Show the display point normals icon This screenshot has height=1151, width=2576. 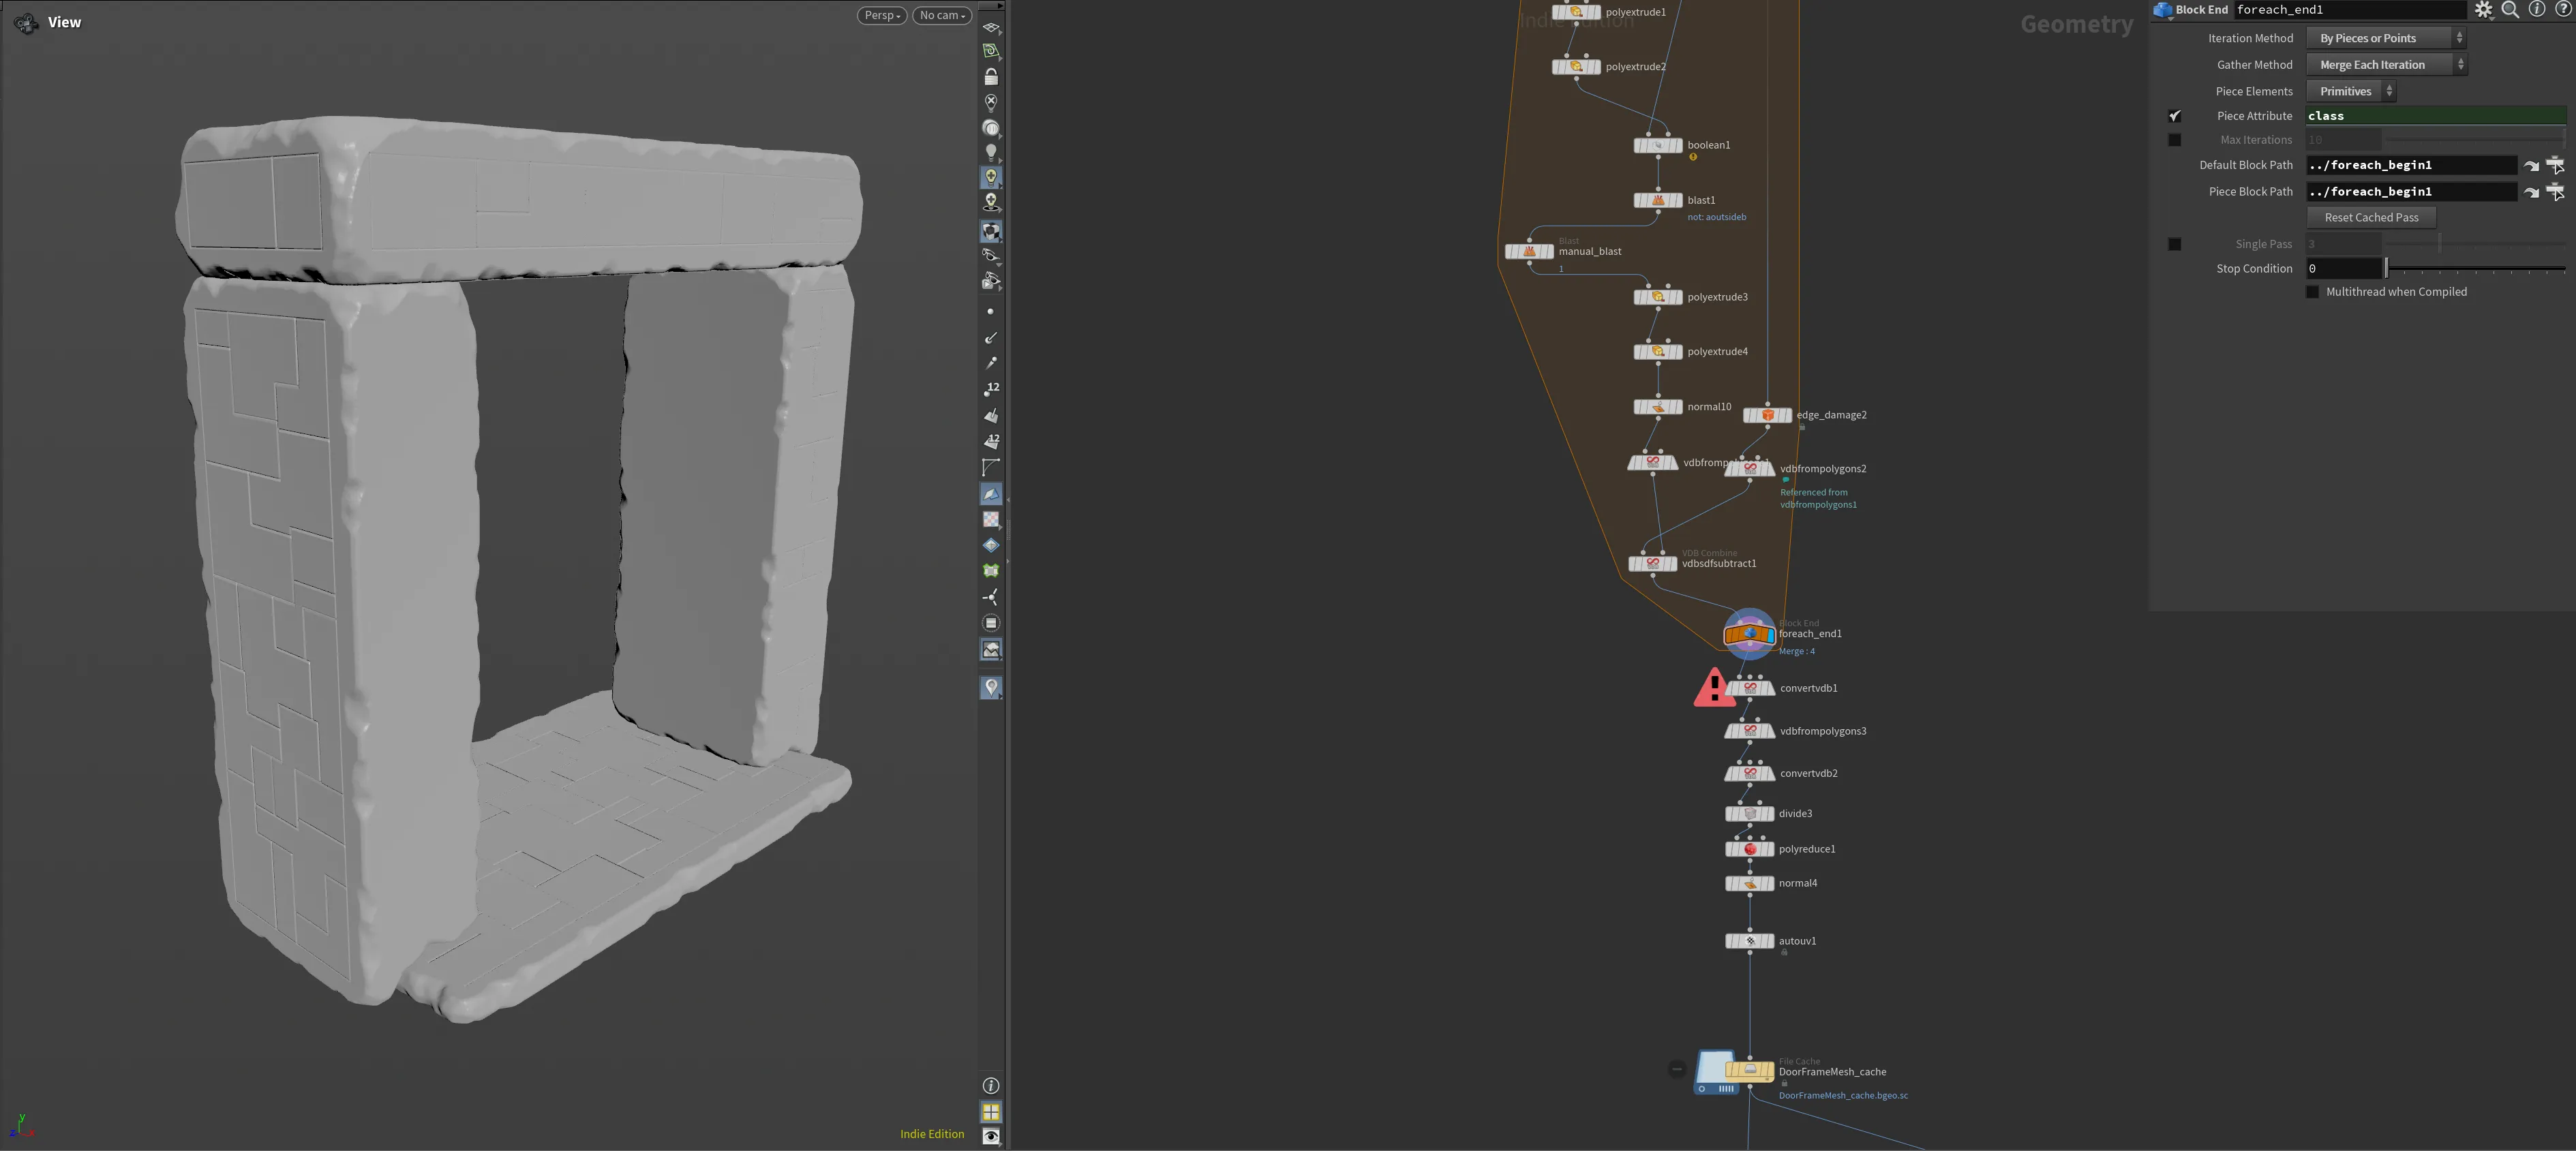pyautogui.click(x=991, y=338)
